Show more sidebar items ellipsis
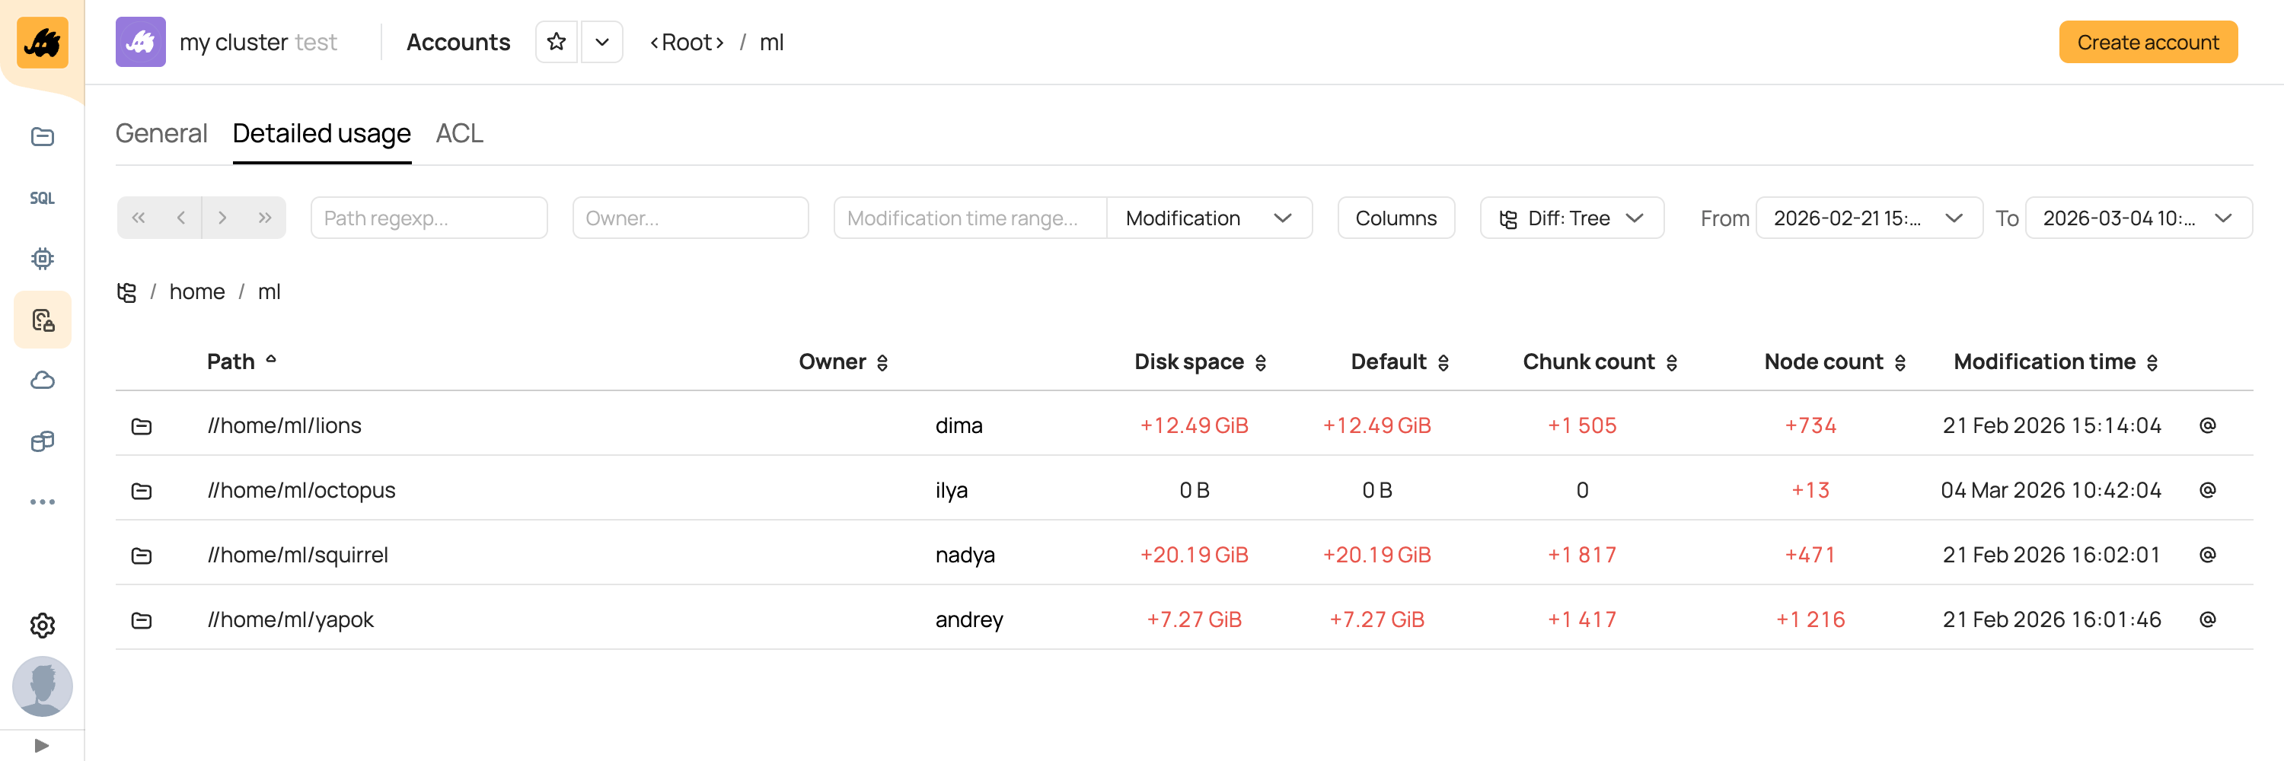Screen dimensions: 2284x761 [42, 501]
